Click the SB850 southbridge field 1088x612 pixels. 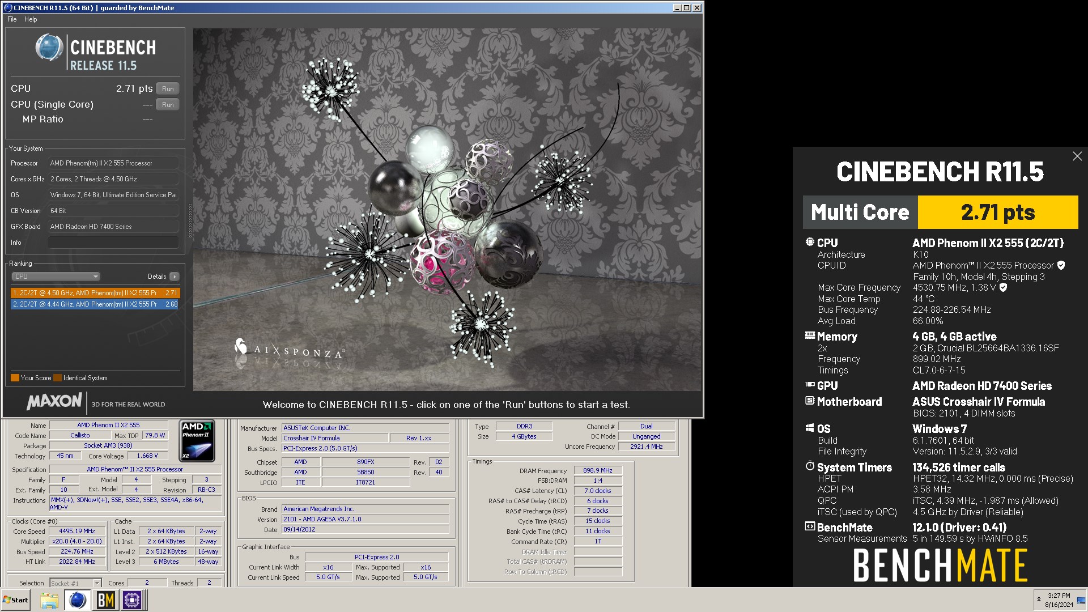pos(365,473)
